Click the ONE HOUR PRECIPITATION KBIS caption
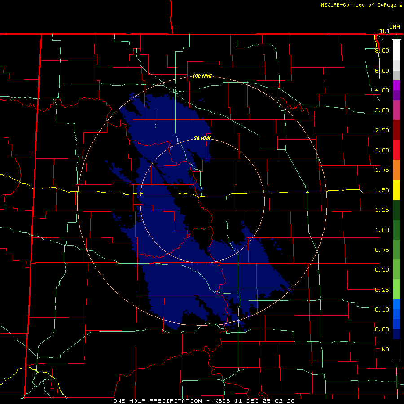Screen dimensions: 404x404 204,401
